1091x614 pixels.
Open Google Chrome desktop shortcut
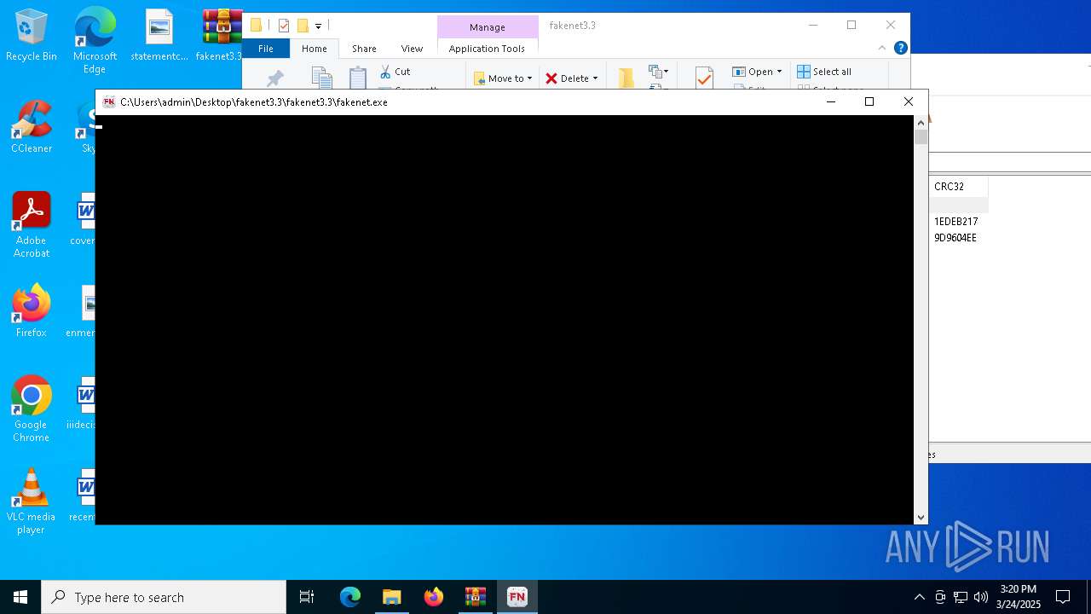(x=32, y=409)
